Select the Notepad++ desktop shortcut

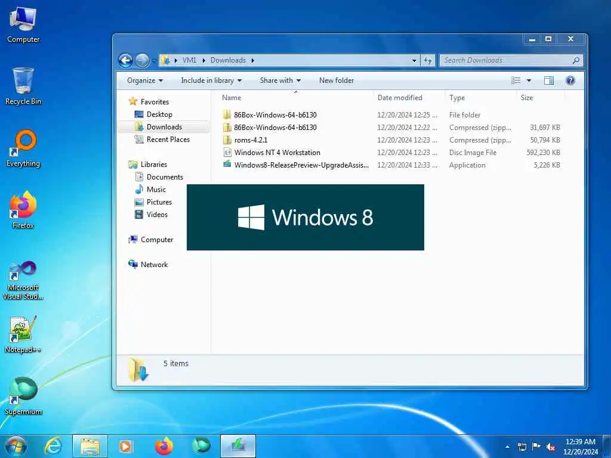23,335
